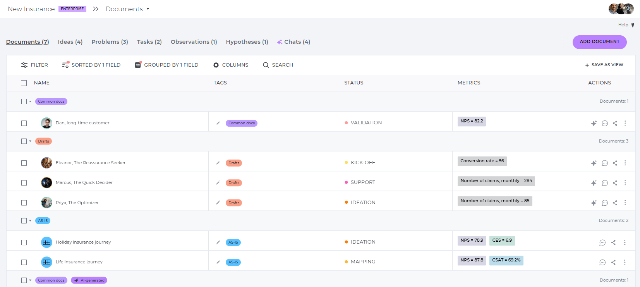This screenshot has height=287, width=640.
Task: Collapse the Drafts group arrow
Action: (30, 141)
